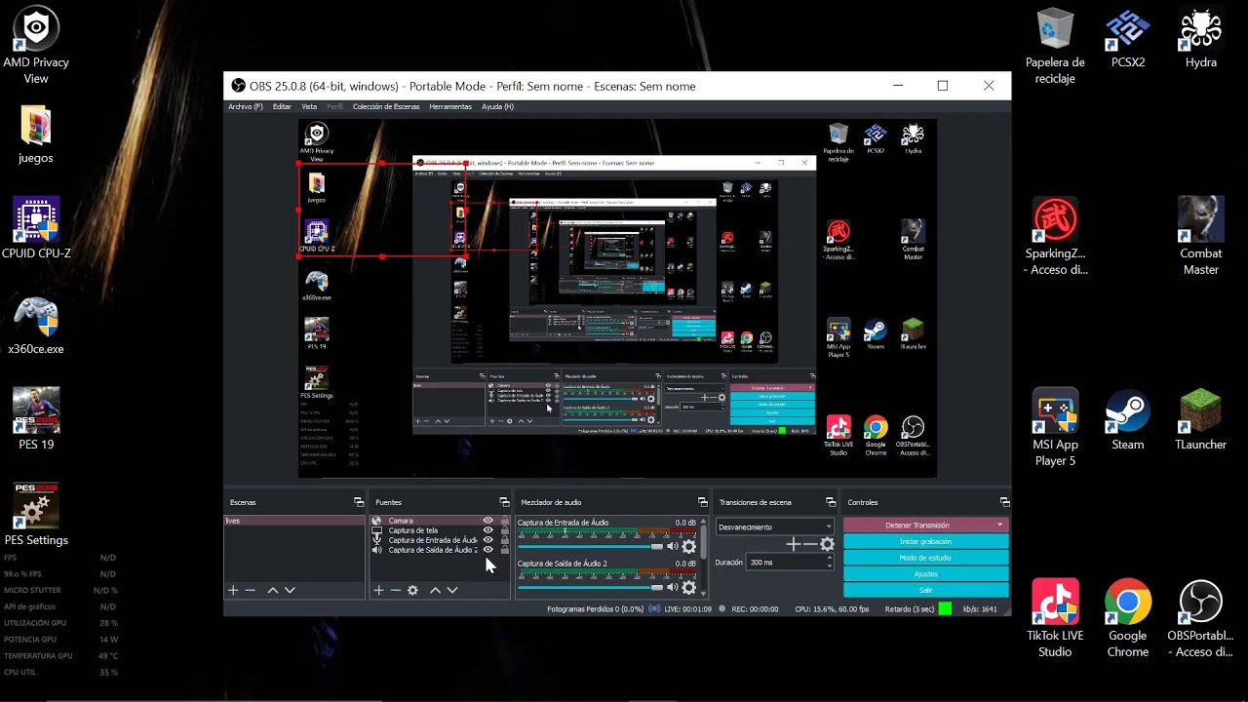Viewport: 1248px width, 702px height.
Task: Undock the Fuentes panel
Action: [504, 502]
